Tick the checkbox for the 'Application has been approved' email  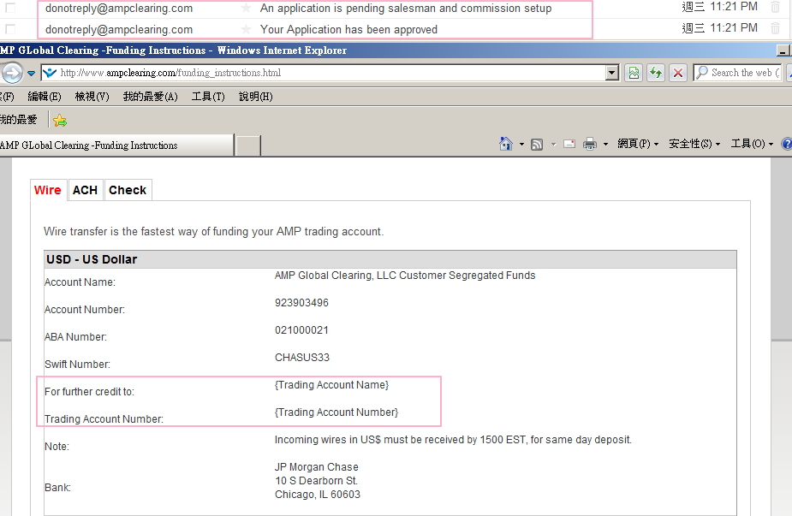click(x=10, y=29)
